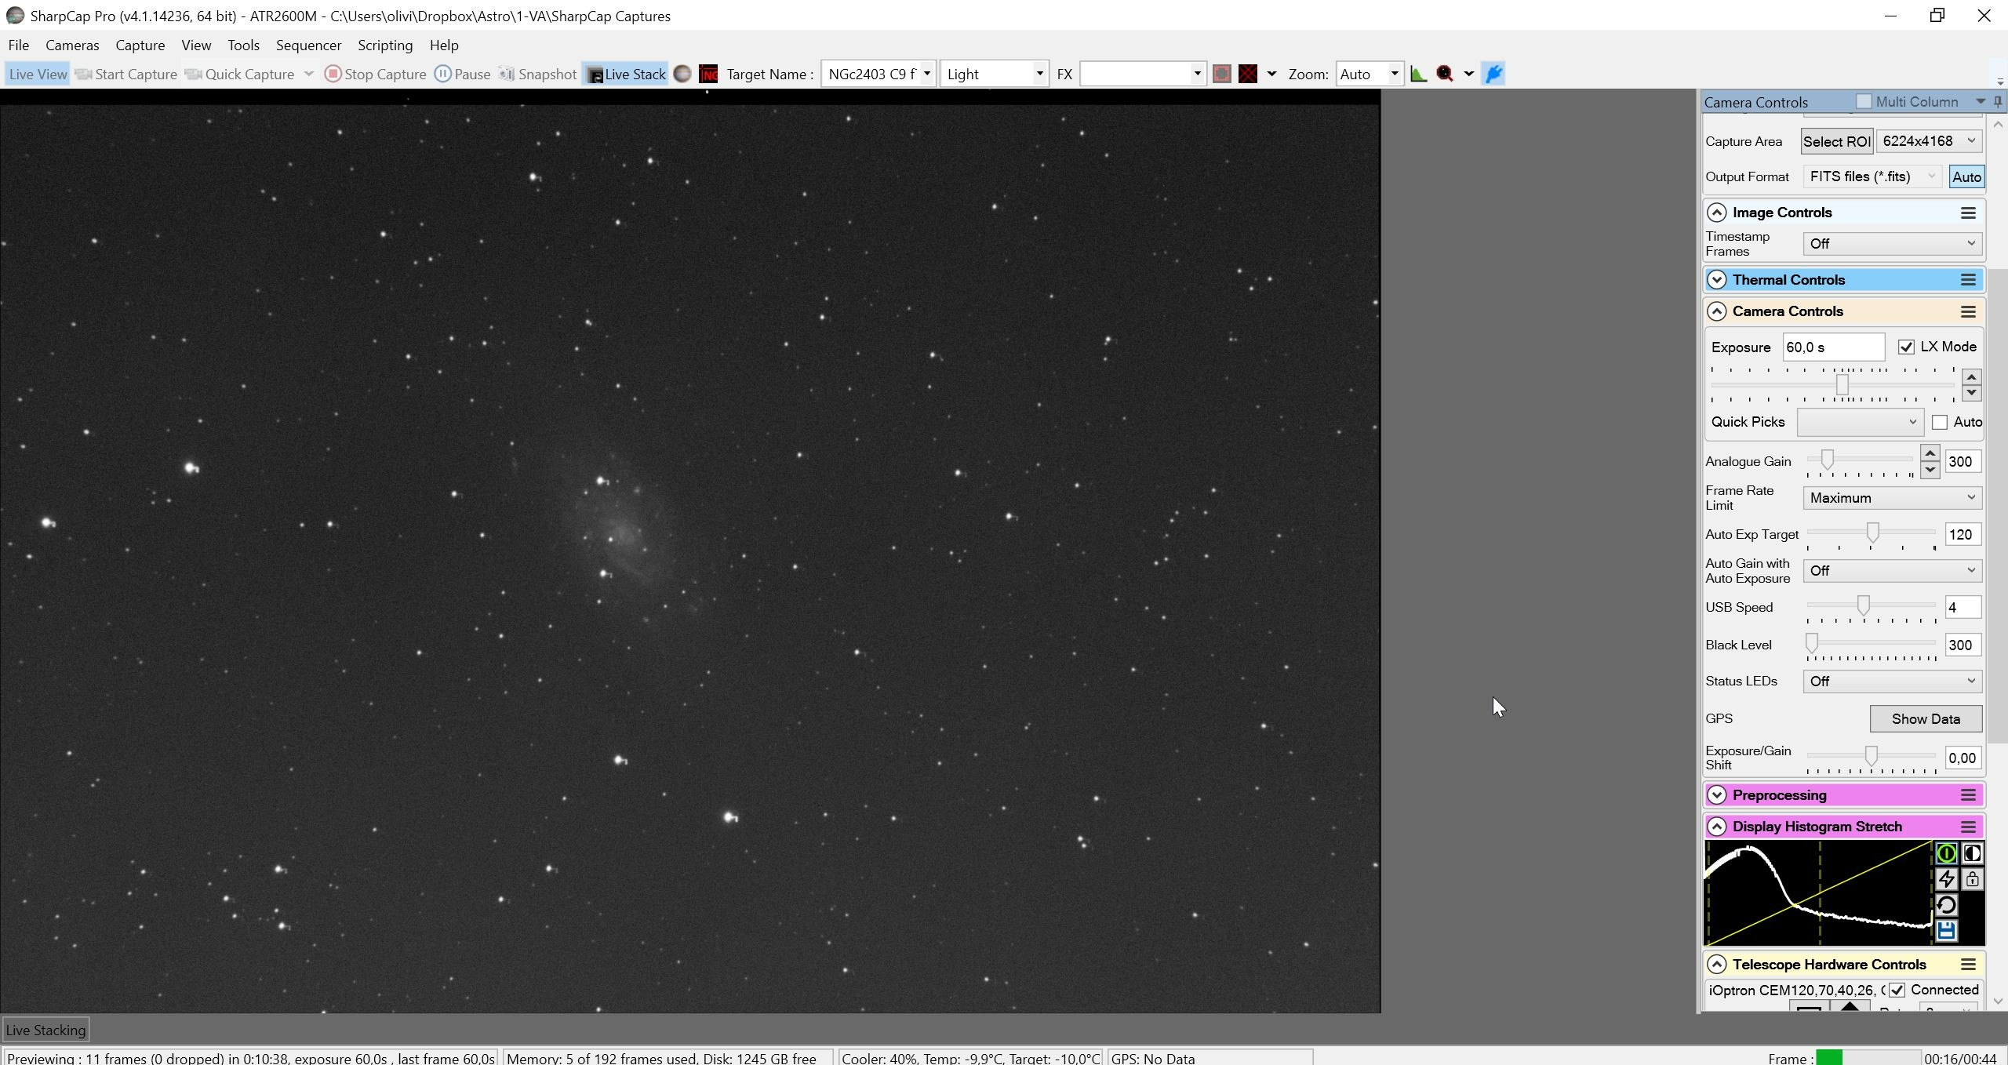Click the Select ROI button

point(1836,141)
